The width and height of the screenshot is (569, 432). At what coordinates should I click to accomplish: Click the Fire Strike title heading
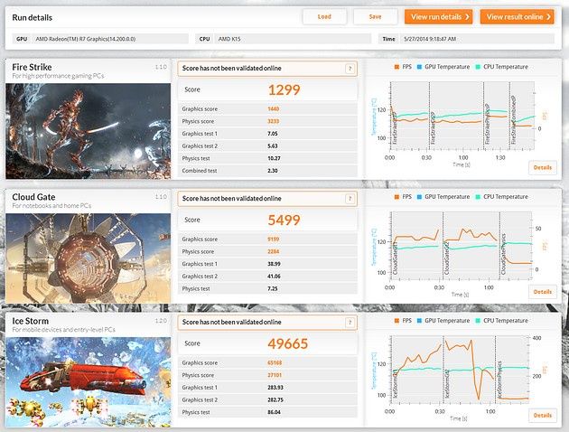click(32, 67)
